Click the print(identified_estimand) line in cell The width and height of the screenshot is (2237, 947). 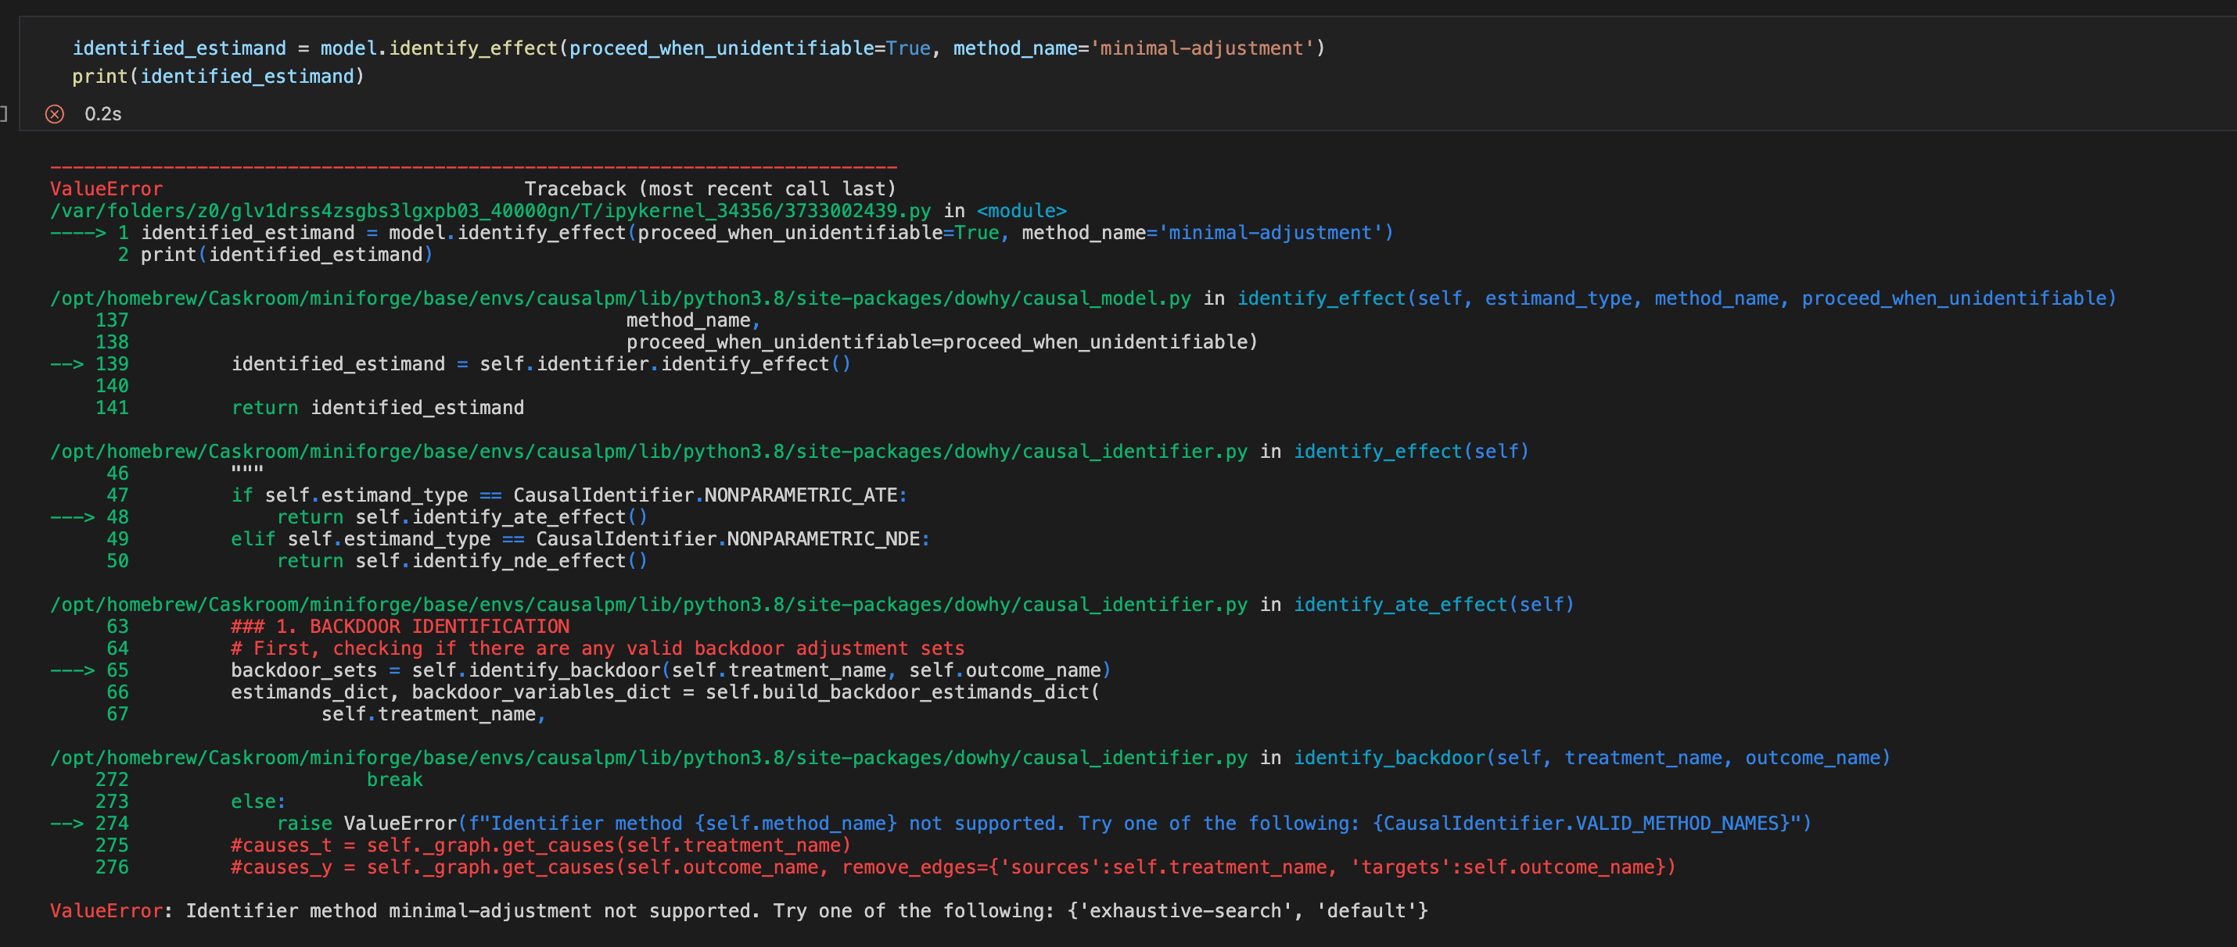click(x=218, y=77)
